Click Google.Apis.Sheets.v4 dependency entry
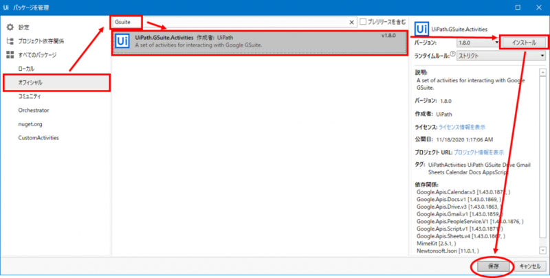 (x=461, y=236)
